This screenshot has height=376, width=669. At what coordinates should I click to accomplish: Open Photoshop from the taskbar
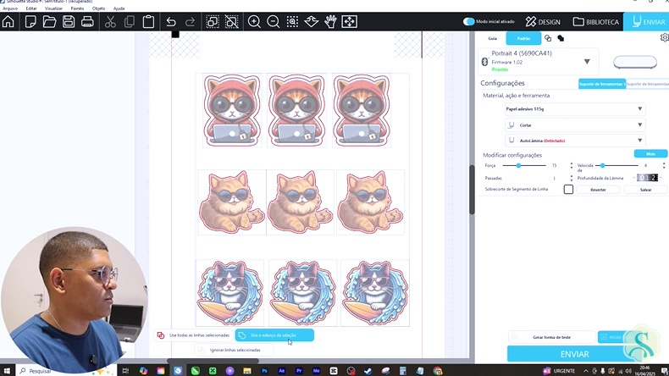(264, 370)
